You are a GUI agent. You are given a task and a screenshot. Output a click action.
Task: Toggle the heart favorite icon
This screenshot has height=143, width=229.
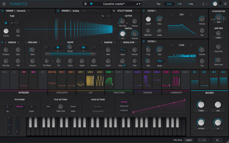pyautogui.click(x=91, y=4)
